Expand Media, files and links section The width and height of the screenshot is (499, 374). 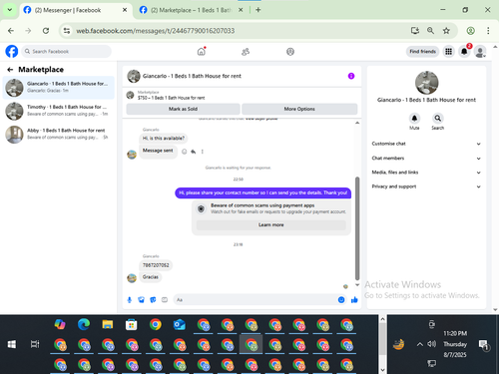(x=426, y=173)
